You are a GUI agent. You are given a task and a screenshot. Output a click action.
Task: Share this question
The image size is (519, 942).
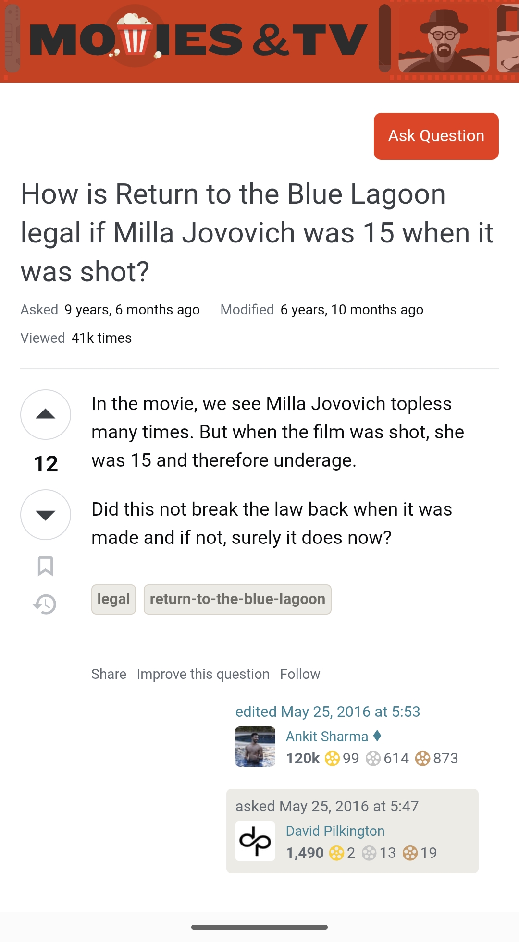(x=109, y=674)
